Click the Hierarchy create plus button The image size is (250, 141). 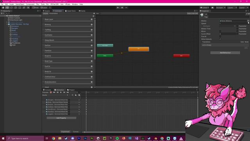(2, 13)
